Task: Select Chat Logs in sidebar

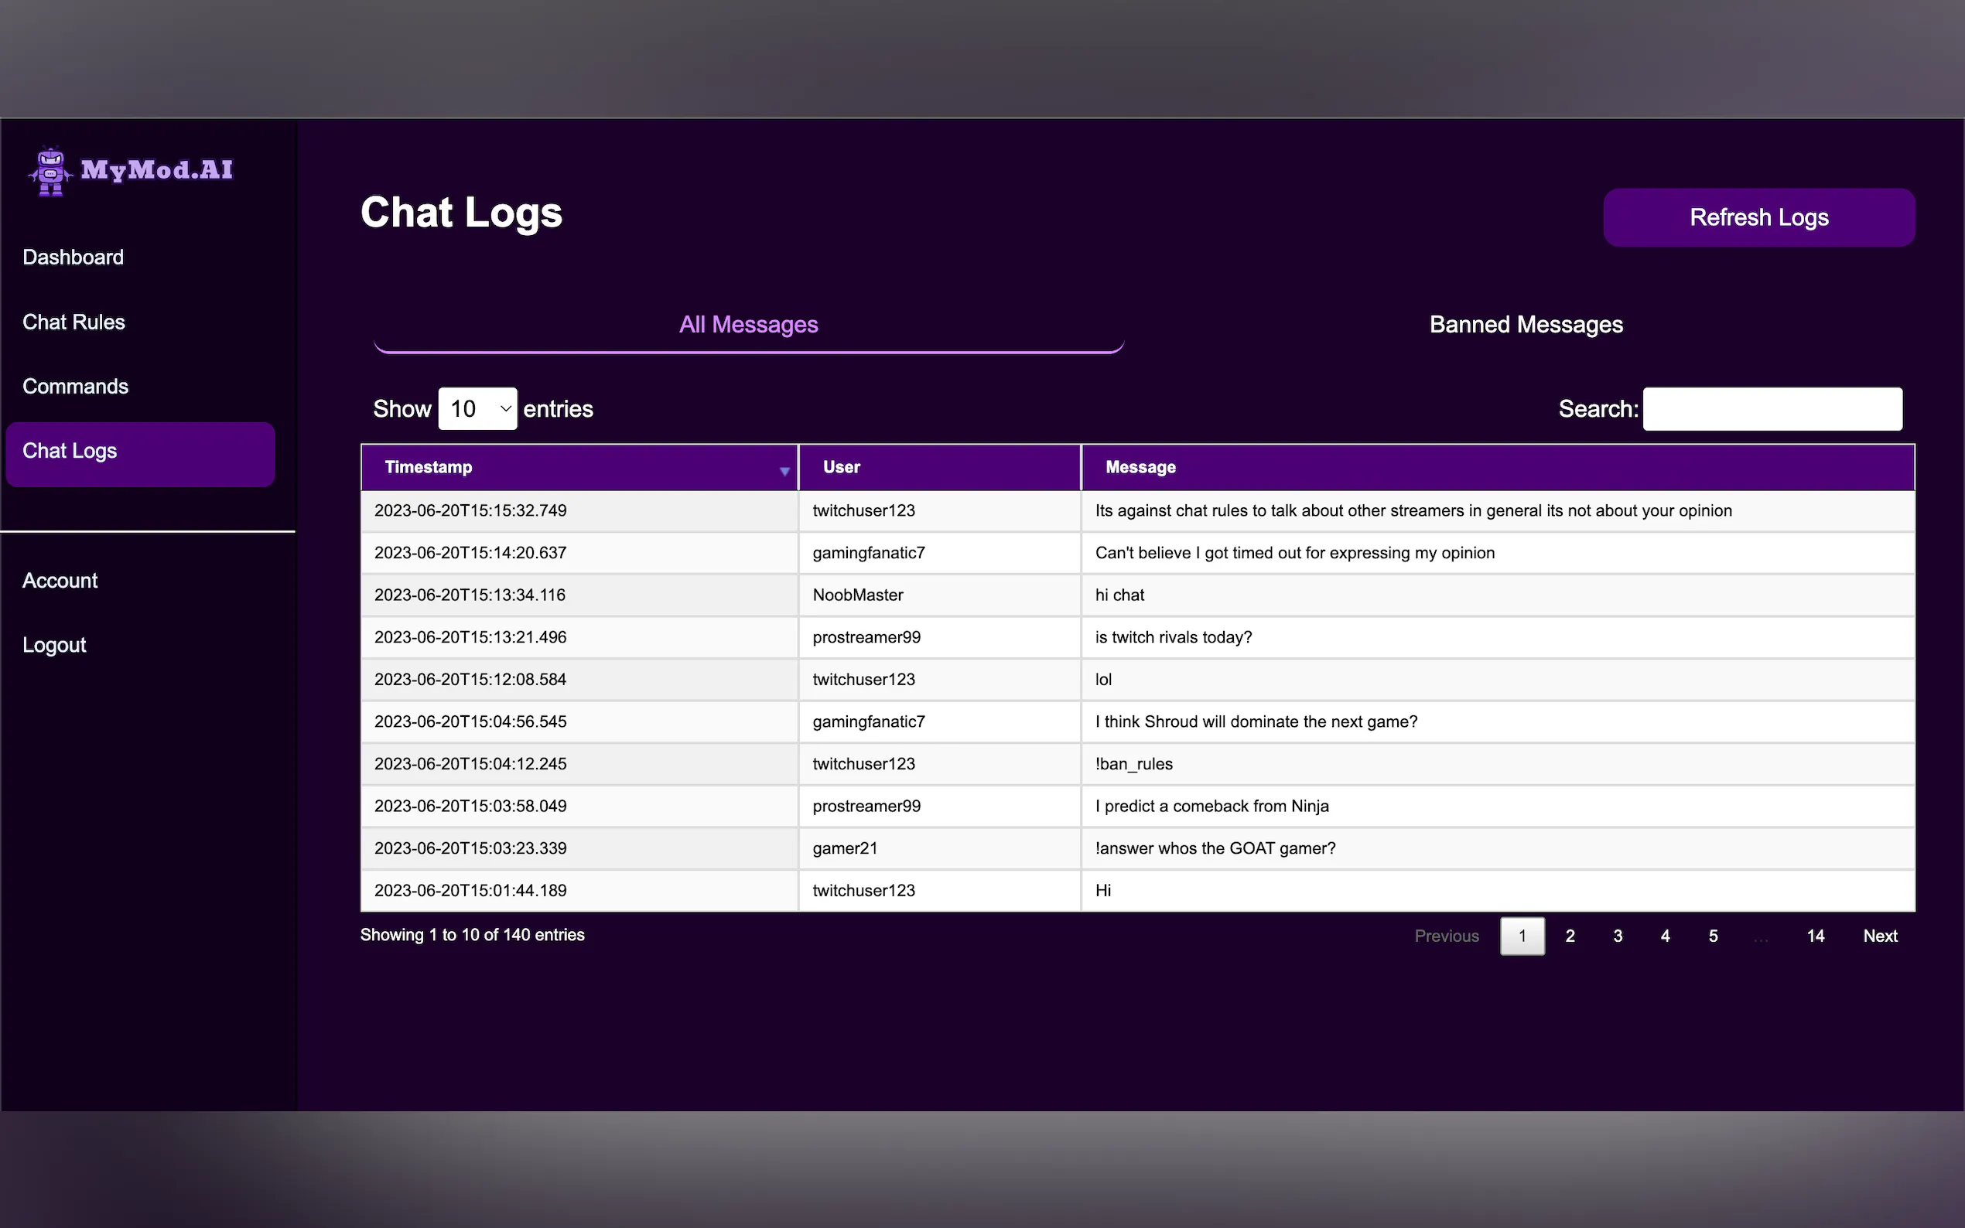Action: point(70,451)
